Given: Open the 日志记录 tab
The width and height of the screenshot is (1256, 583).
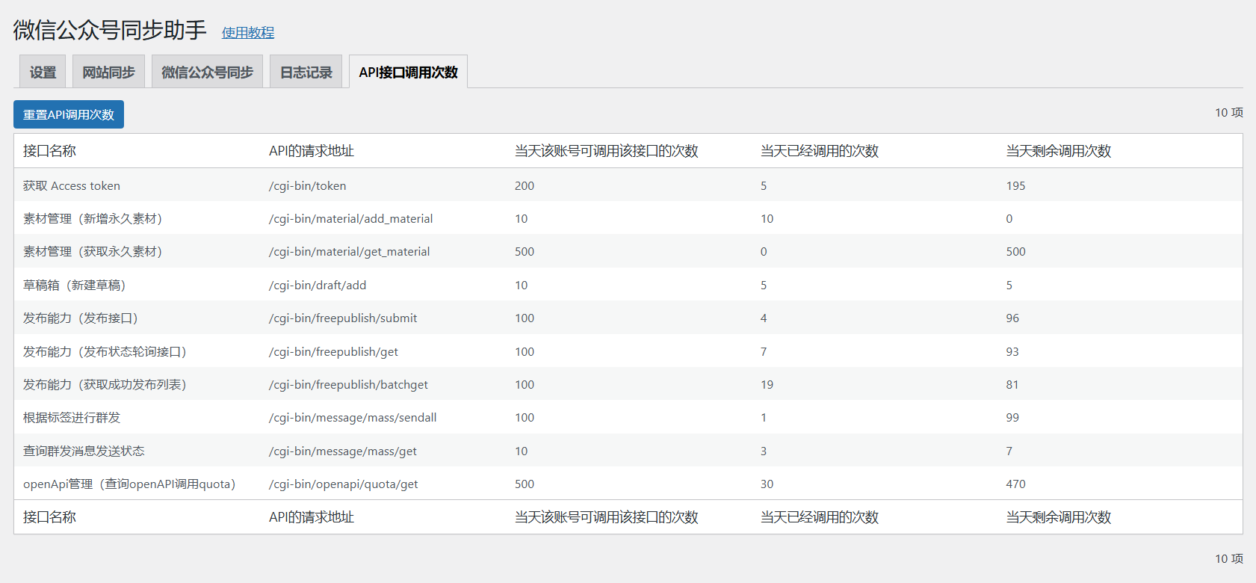Looking at the screenshot, I should click(306, 72).
